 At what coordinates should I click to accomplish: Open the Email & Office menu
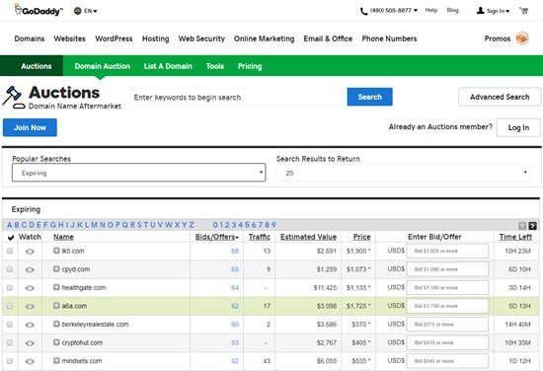coord(328,38)
